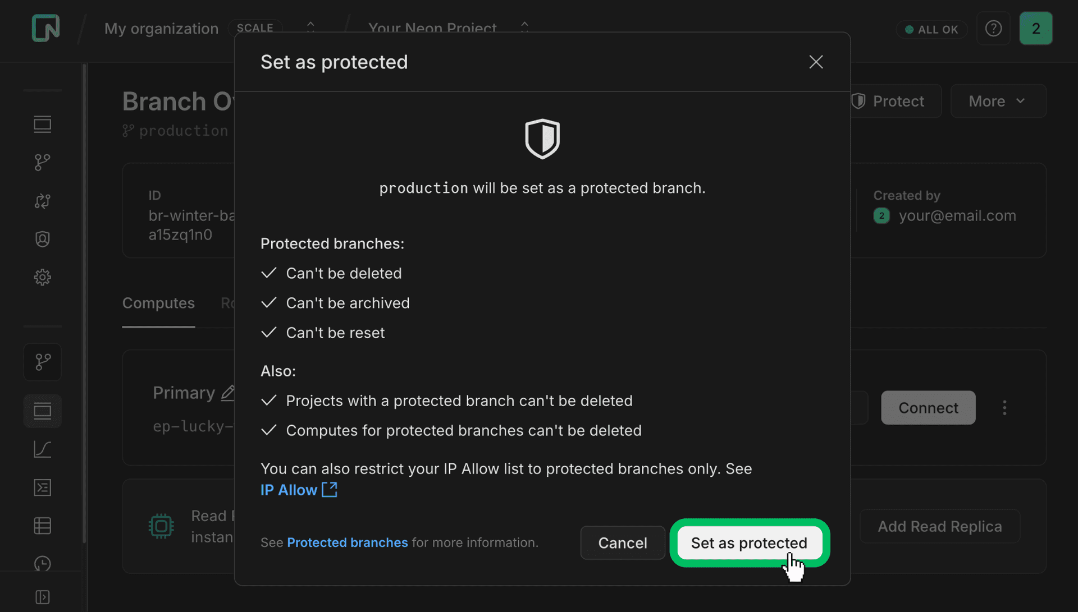
Task: Confirm with the Set as protected button
Action: coord(750,542)
